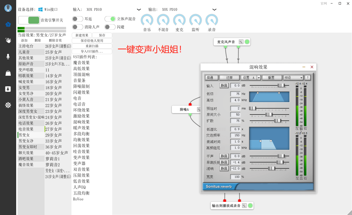This screenshot has height=215, width=352.
Task: Click the 低切 value field
Action: pyautogui.click(x=235, y=94)
